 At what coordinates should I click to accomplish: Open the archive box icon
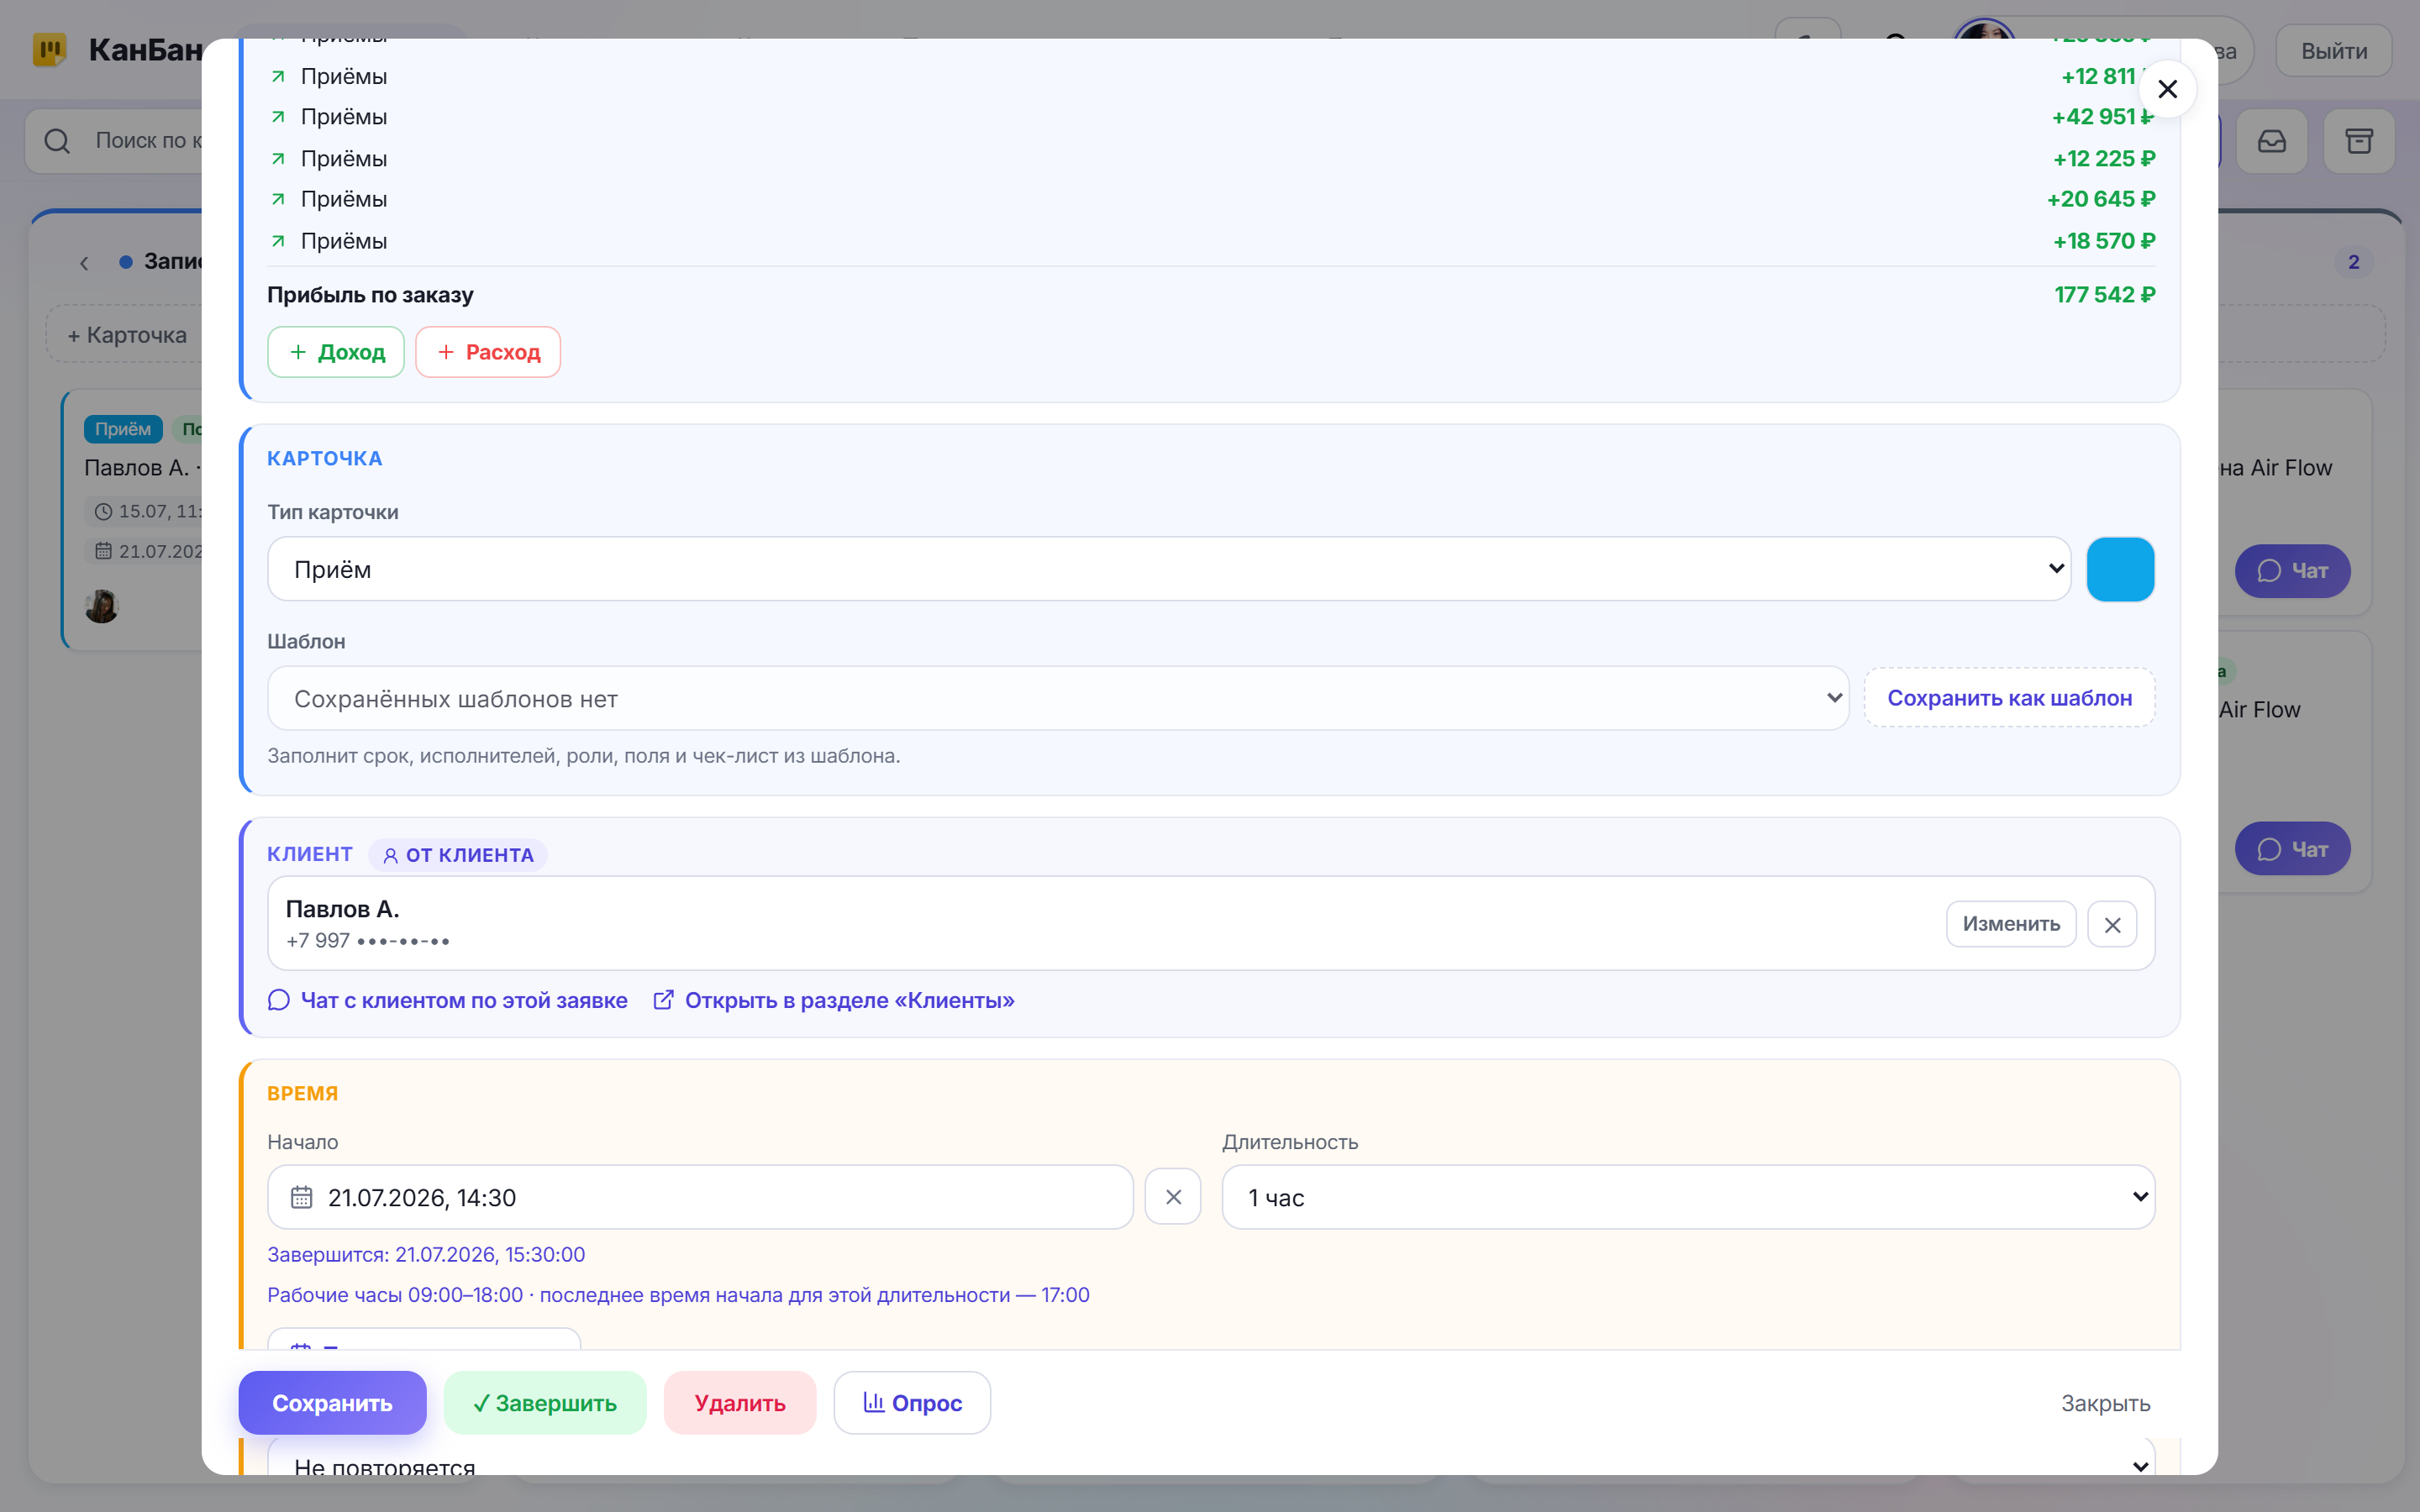2359,141
